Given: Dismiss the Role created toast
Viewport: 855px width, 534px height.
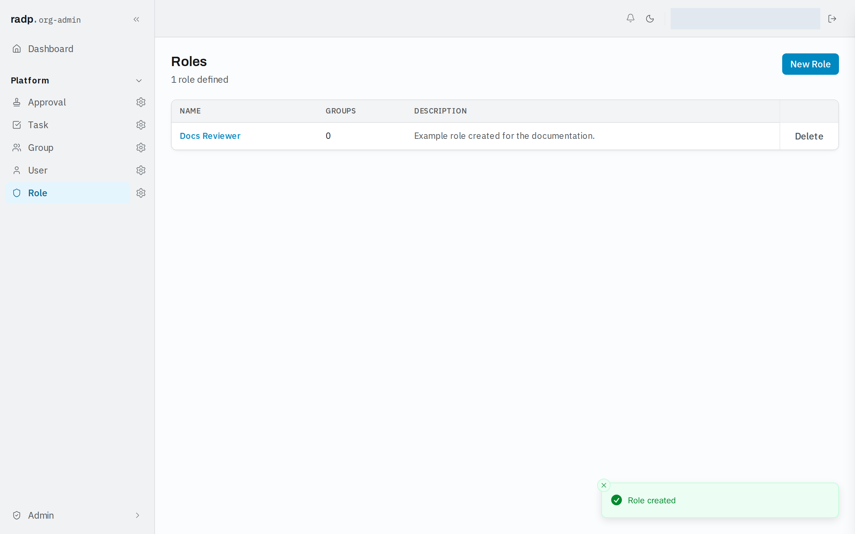Looking at the screenshot, I should pos(604,485).
